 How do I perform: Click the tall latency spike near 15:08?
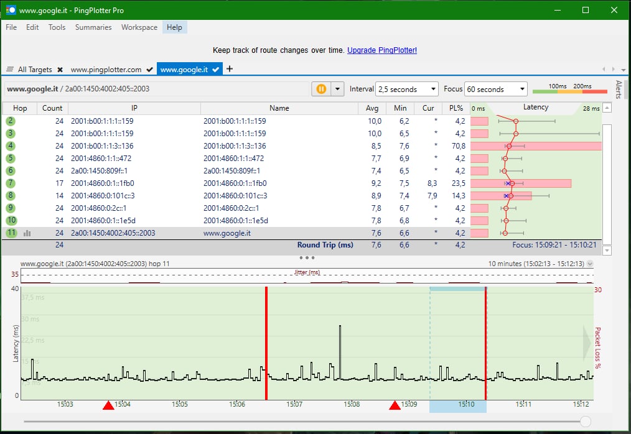click(340, 352)
